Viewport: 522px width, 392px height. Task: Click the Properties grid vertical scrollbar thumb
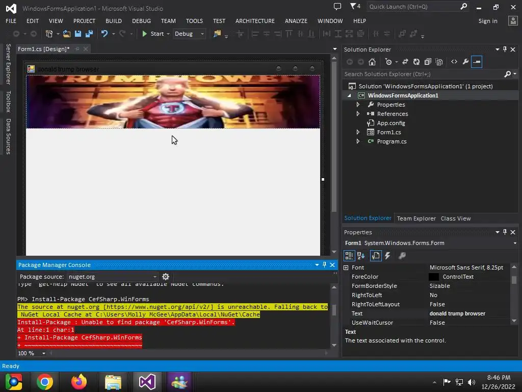pos(514,280)
